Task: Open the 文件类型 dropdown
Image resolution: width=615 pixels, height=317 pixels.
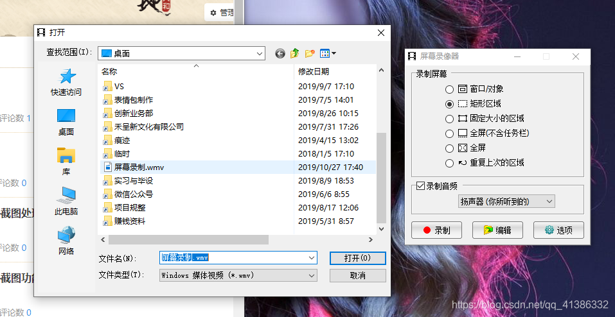Action: (238, 275)
